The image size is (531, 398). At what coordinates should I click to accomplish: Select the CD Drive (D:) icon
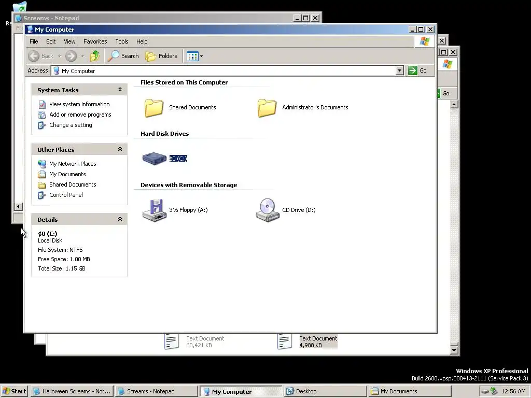(x=268, y=210)
